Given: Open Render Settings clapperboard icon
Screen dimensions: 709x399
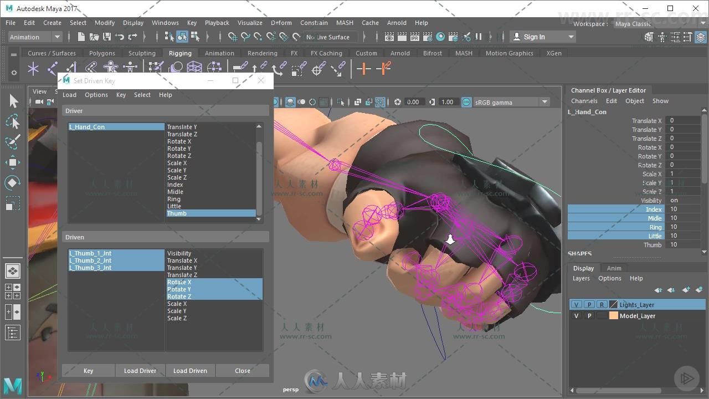Looking at the screenshot, I should coord(428,37).
